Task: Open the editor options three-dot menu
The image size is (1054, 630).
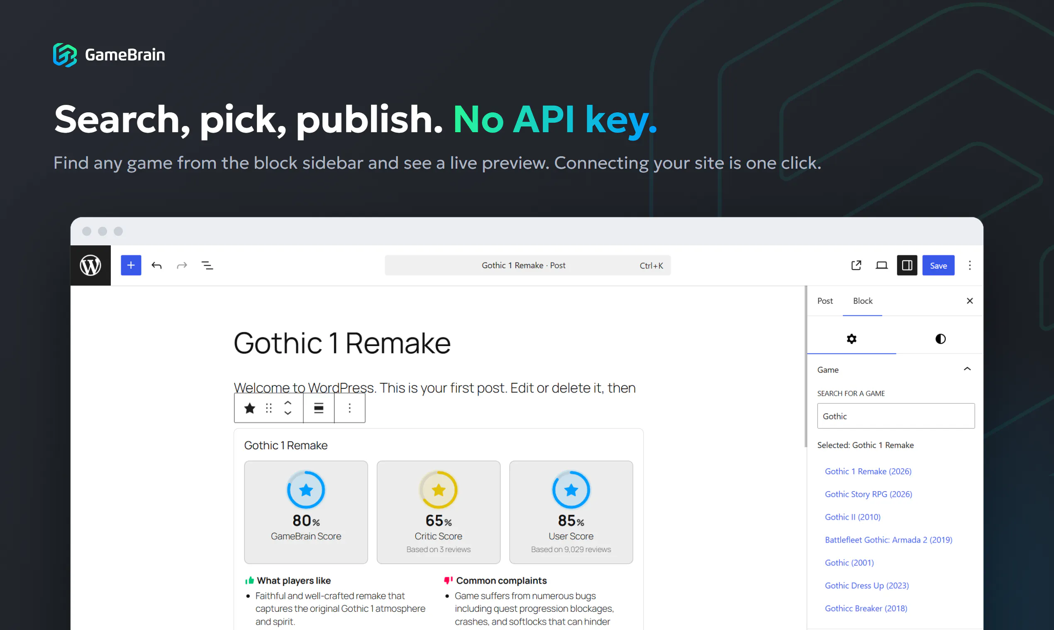Action: 970,265
